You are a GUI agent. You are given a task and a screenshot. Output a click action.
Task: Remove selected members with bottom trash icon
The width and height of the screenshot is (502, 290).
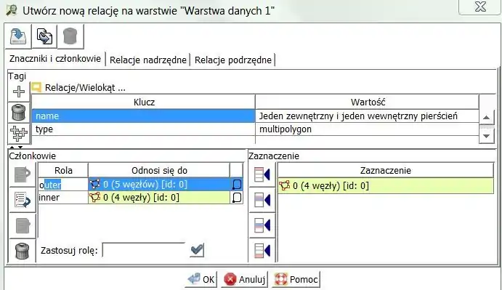point(22,251)
